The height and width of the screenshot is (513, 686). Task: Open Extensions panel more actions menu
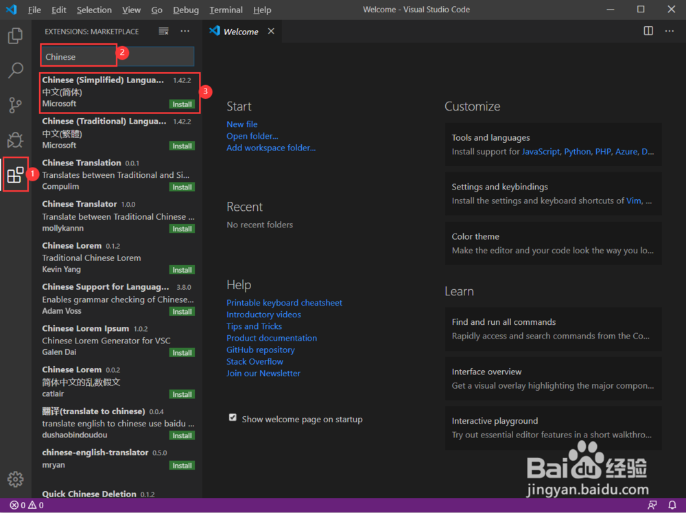click(185, 31)
